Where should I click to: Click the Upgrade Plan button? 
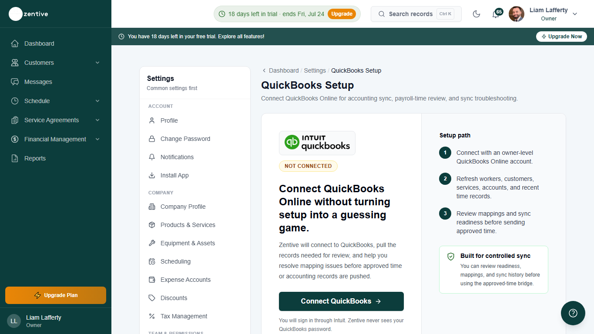[56, 295]
